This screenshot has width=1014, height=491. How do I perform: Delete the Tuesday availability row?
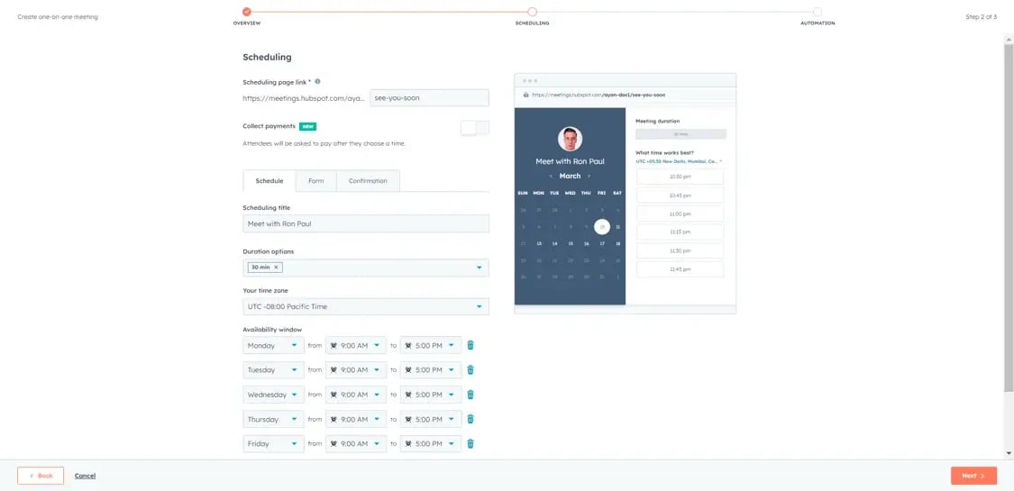(470, 369)
